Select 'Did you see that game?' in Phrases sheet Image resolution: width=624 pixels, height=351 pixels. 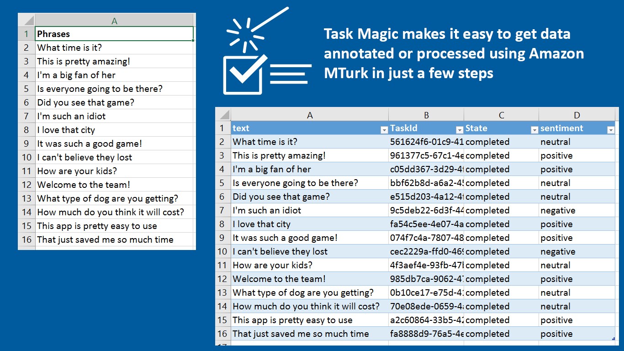coord(114,102)
